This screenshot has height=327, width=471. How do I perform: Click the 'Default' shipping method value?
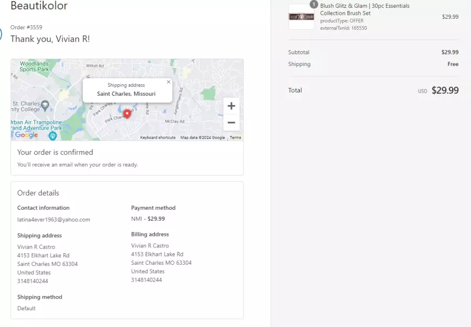[x=26, y=308]
